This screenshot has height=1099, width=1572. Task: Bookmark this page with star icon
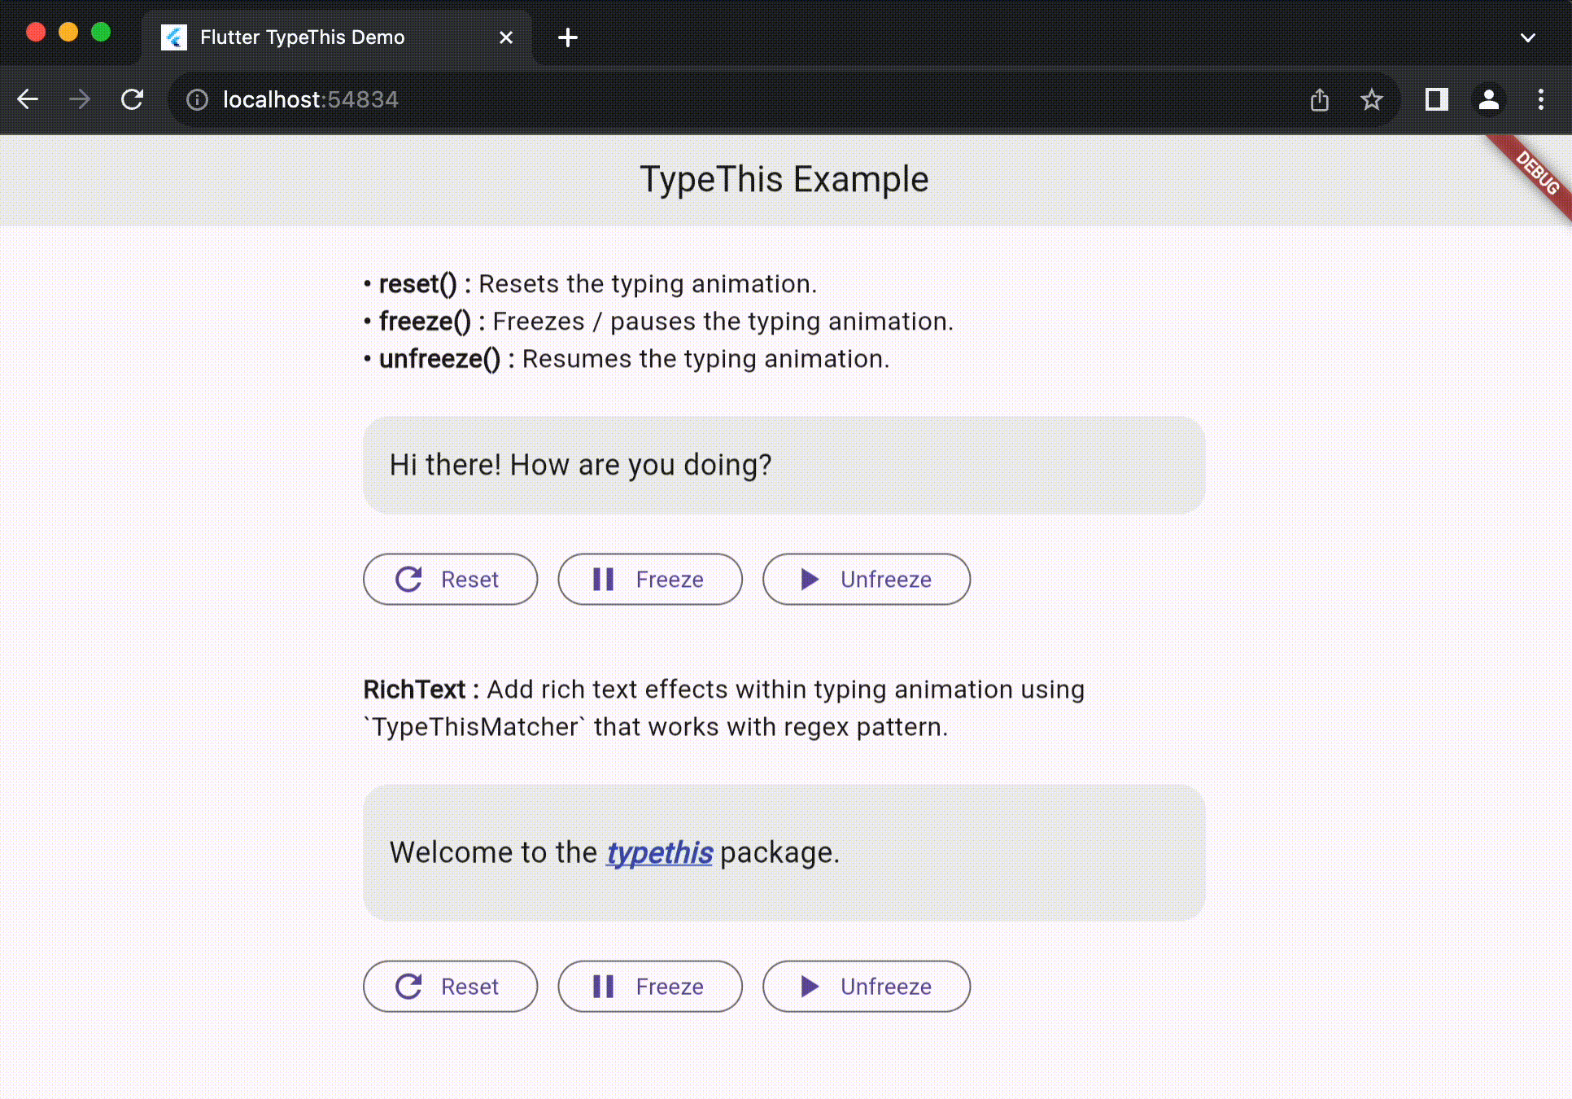point(1372,99)
